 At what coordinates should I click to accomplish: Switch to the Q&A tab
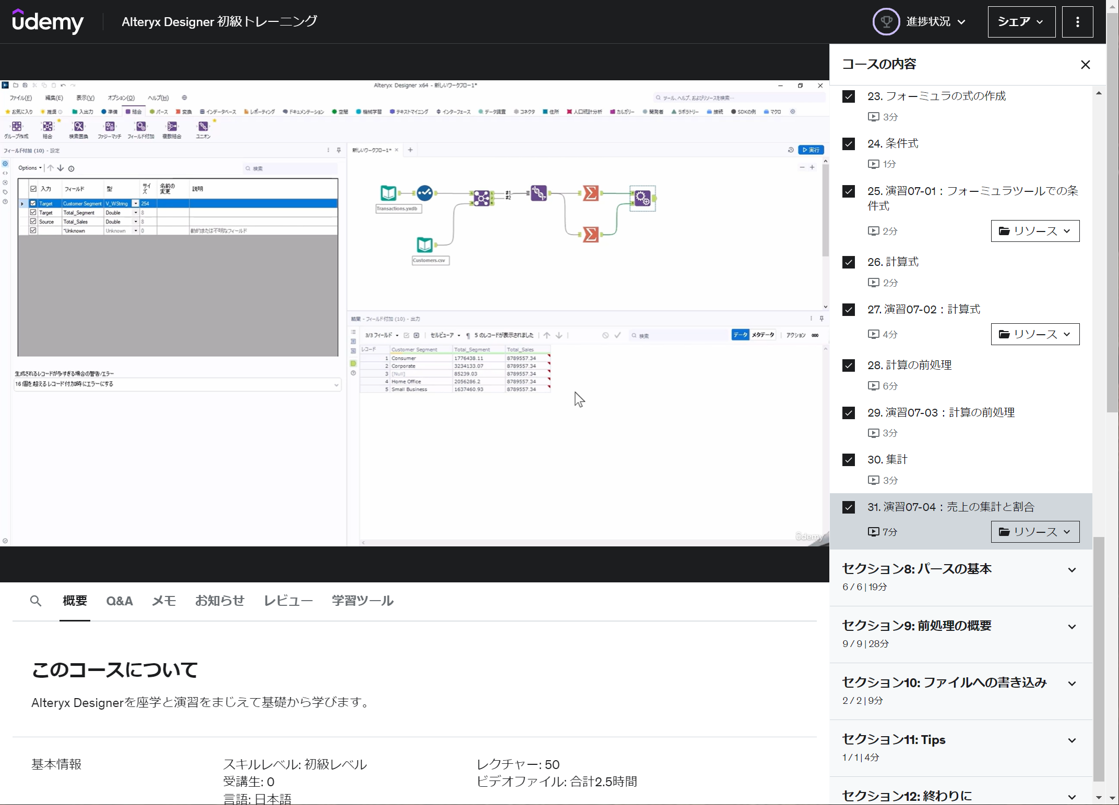(119, 601)
